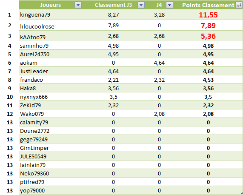This screenshot has height=195, width=243.
Task: Select the red total 11,55
Action: 208,15
